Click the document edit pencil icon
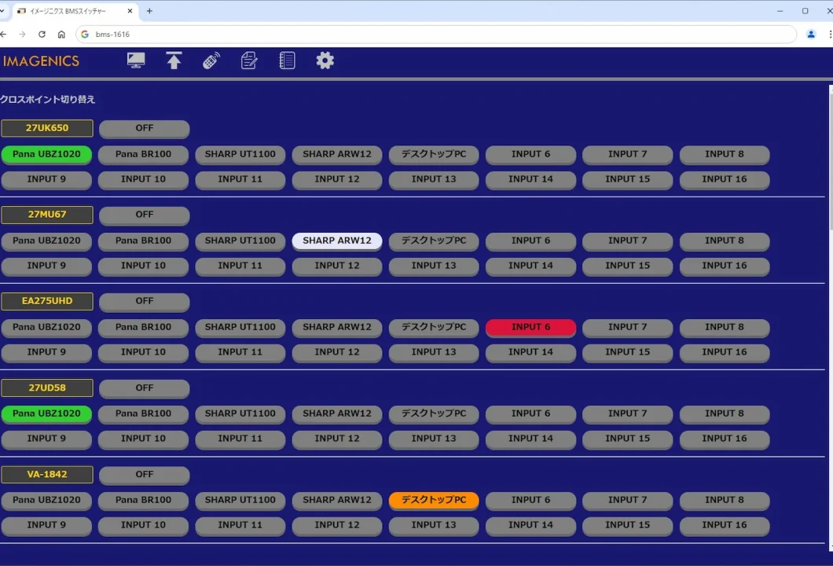The image size is (833, 566). [x=249, y=61]
